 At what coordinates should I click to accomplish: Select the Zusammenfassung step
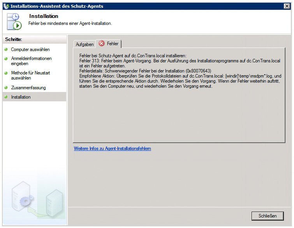[28, 88]
